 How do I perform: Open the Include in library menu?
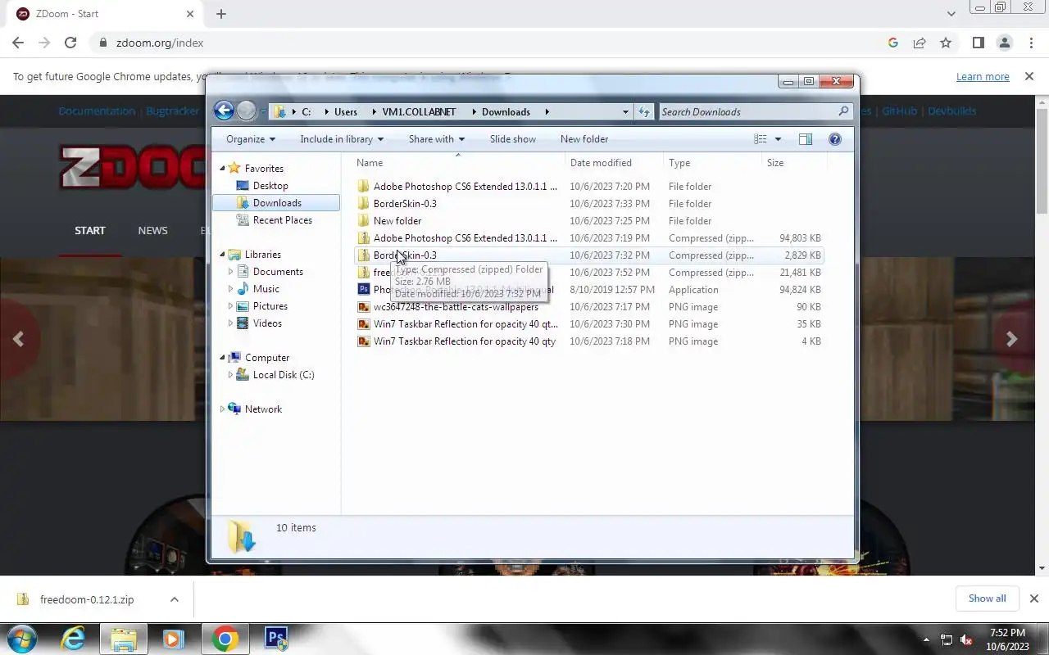342,139
